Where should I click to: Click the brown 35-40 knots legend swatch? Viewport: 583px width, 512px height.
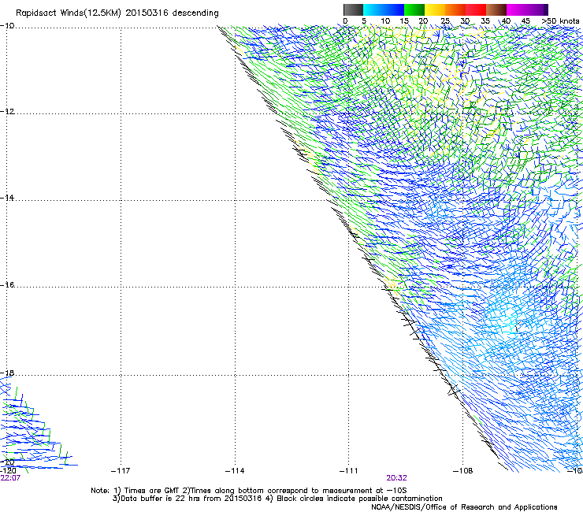pos(496,9)
